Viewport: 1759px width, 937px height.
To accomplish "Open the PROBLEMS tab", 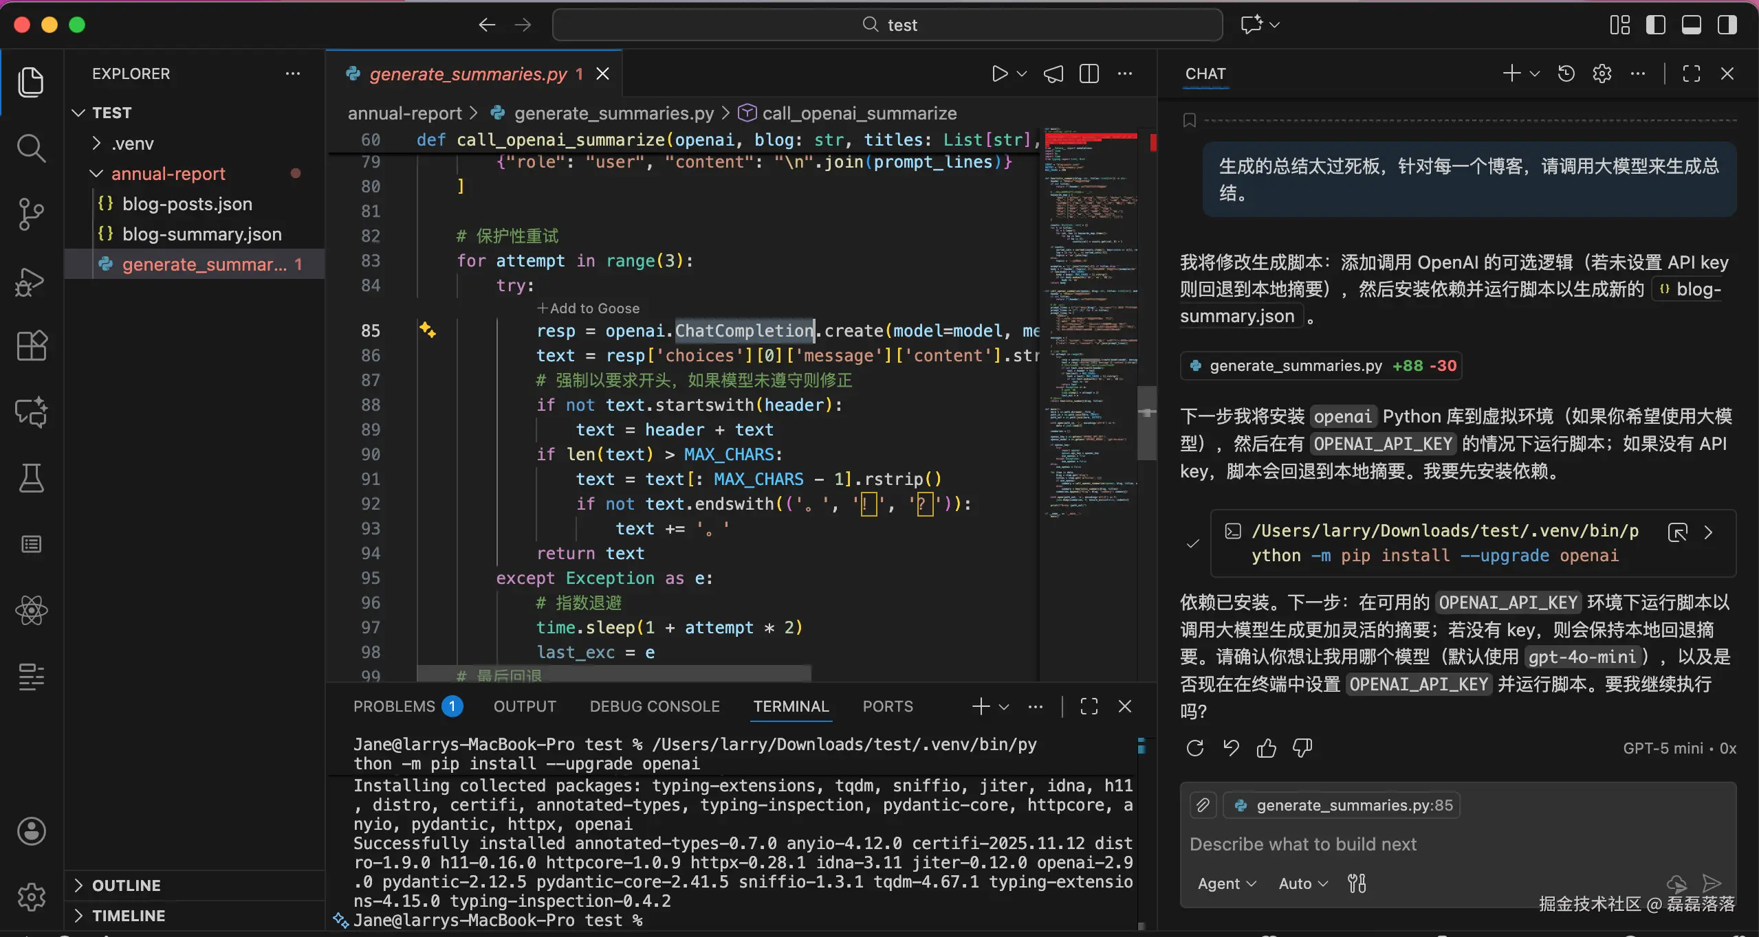I will 395,706.
